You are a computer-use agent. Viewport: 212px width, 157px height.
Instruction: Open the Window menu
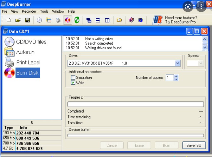coord(58,11)
